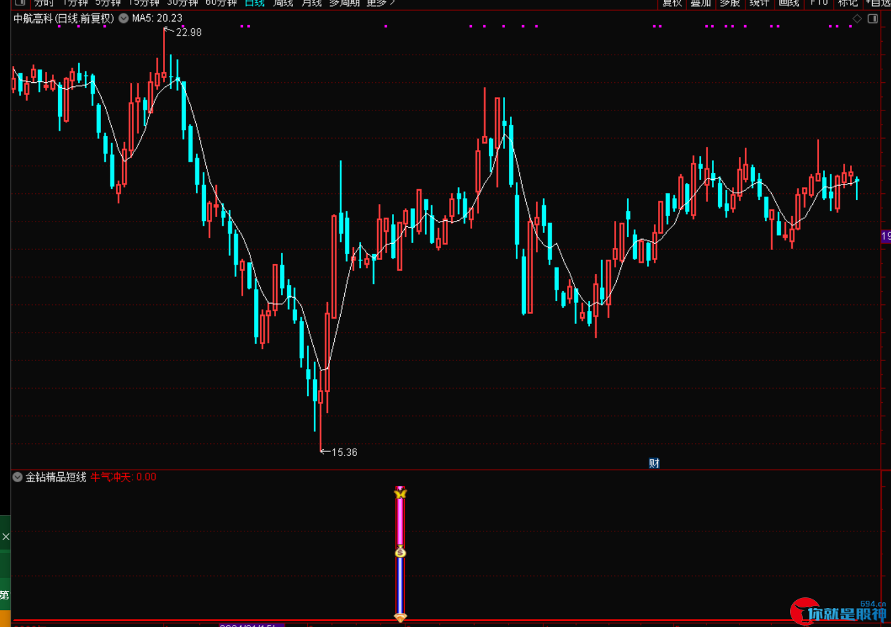Click the MA5: 20.23 indicator value
The image size is (891, 627).
pos(158,18)
